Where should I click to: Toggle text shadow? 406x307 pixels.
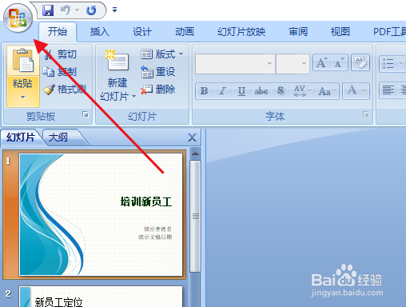pyautogui.click(x=280, y=91)
